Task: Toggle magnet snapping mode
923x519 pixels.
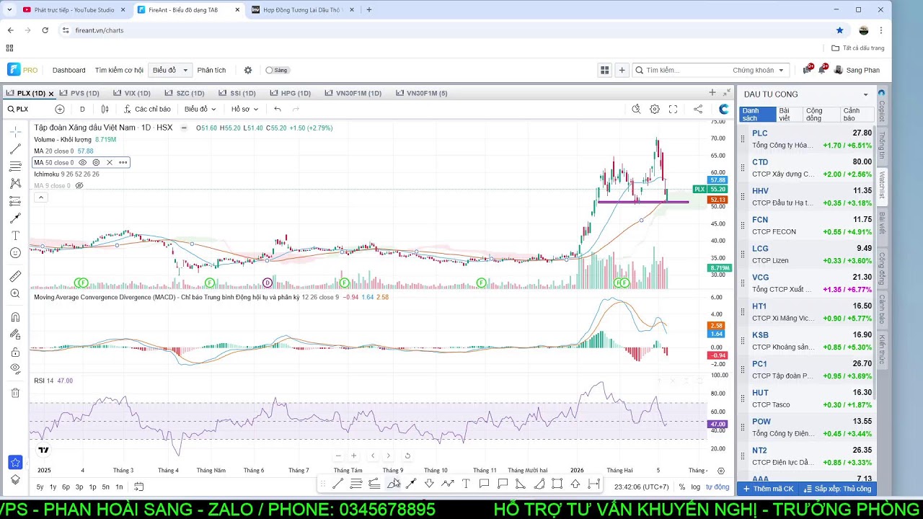Action: tap(15, 317)
